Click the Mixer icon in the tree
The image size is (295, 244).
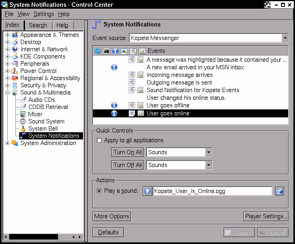point(23,114)
